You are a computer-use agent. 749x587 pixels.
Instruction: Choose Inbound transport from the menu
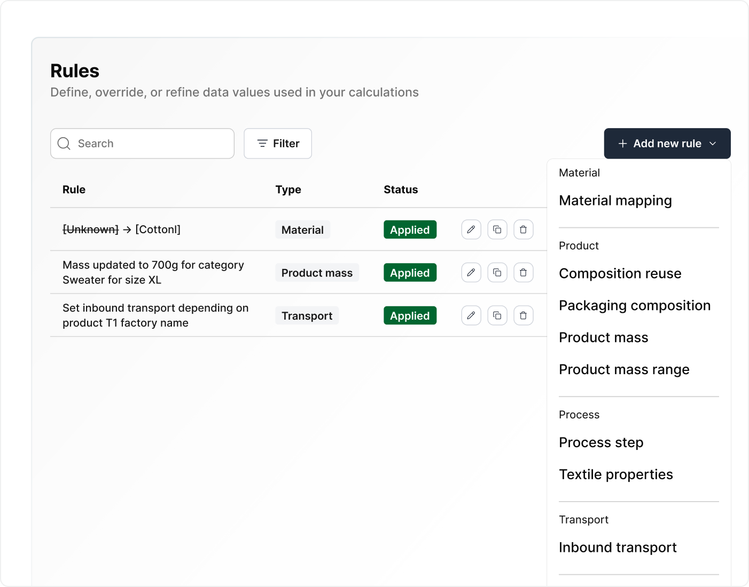(617, 548)
